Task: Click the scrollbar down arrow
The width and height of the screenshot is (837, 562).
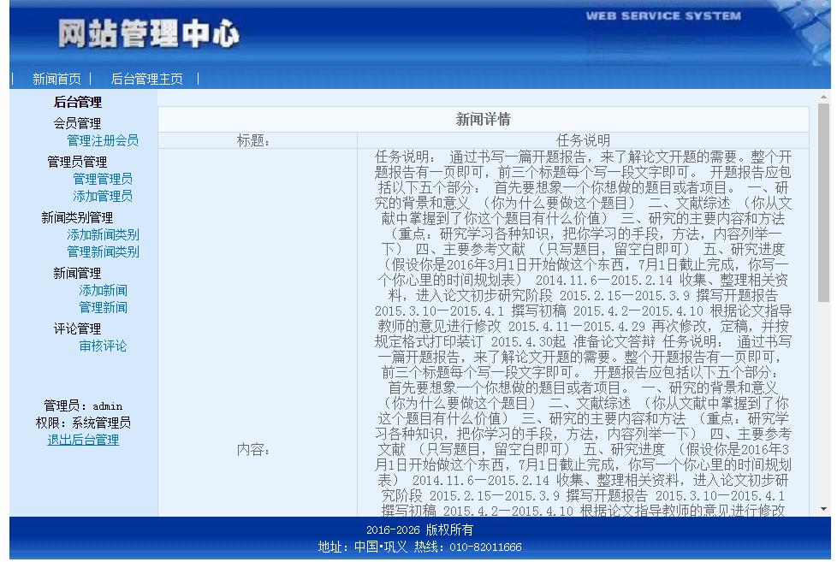Action: click(x=823, y=509)
